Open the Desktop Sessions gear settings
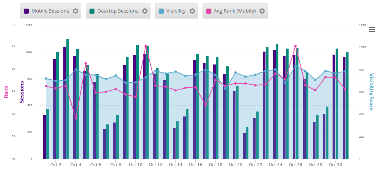The height and width of the screenshot is (176, 380). tap(144, 11)
